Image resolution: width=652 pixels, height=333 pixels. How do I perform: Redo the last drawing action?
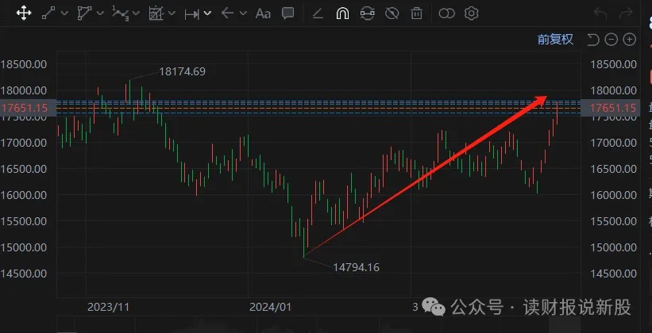[626, 13]
